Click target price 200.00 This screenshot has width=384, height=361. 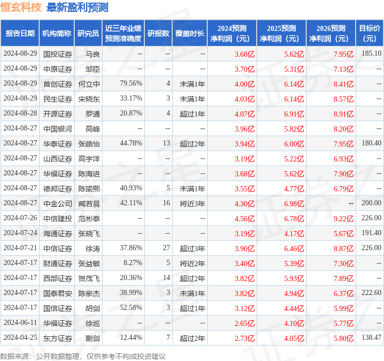coord(372,203)
